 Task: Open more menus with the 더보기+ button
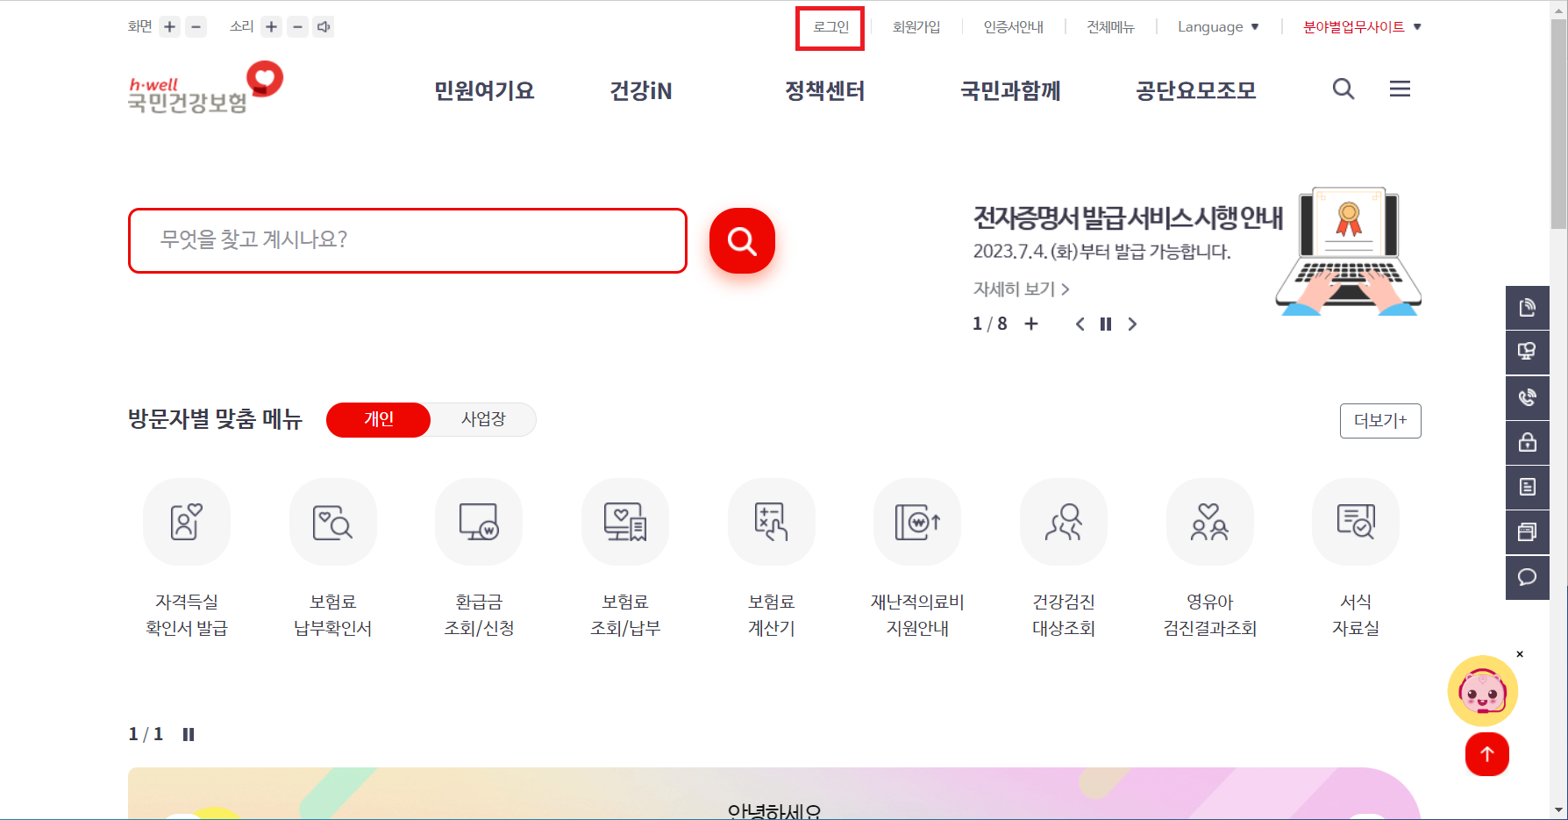(1380, 420)
